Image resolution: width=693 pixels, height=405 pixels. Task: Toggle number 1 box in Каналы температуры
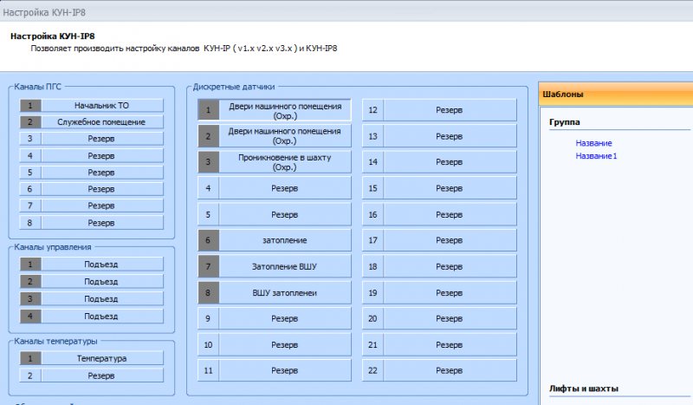(x=29, y=358)
